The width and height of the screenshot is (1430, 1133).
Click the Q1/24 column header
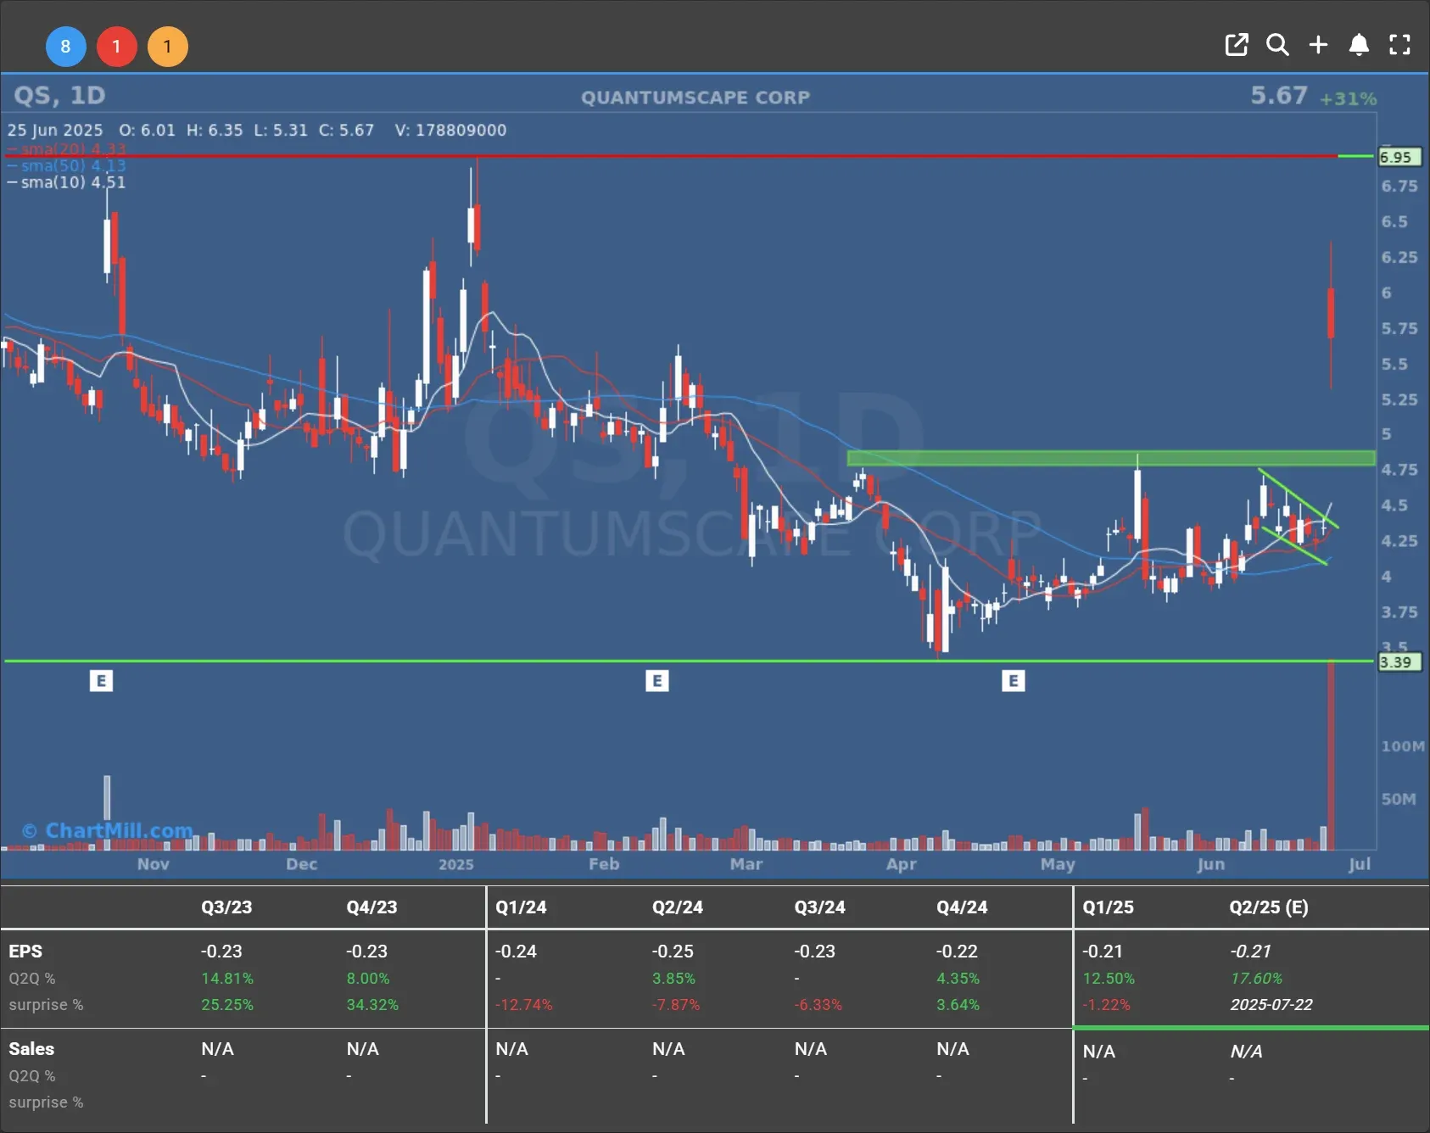click(521, 907)
